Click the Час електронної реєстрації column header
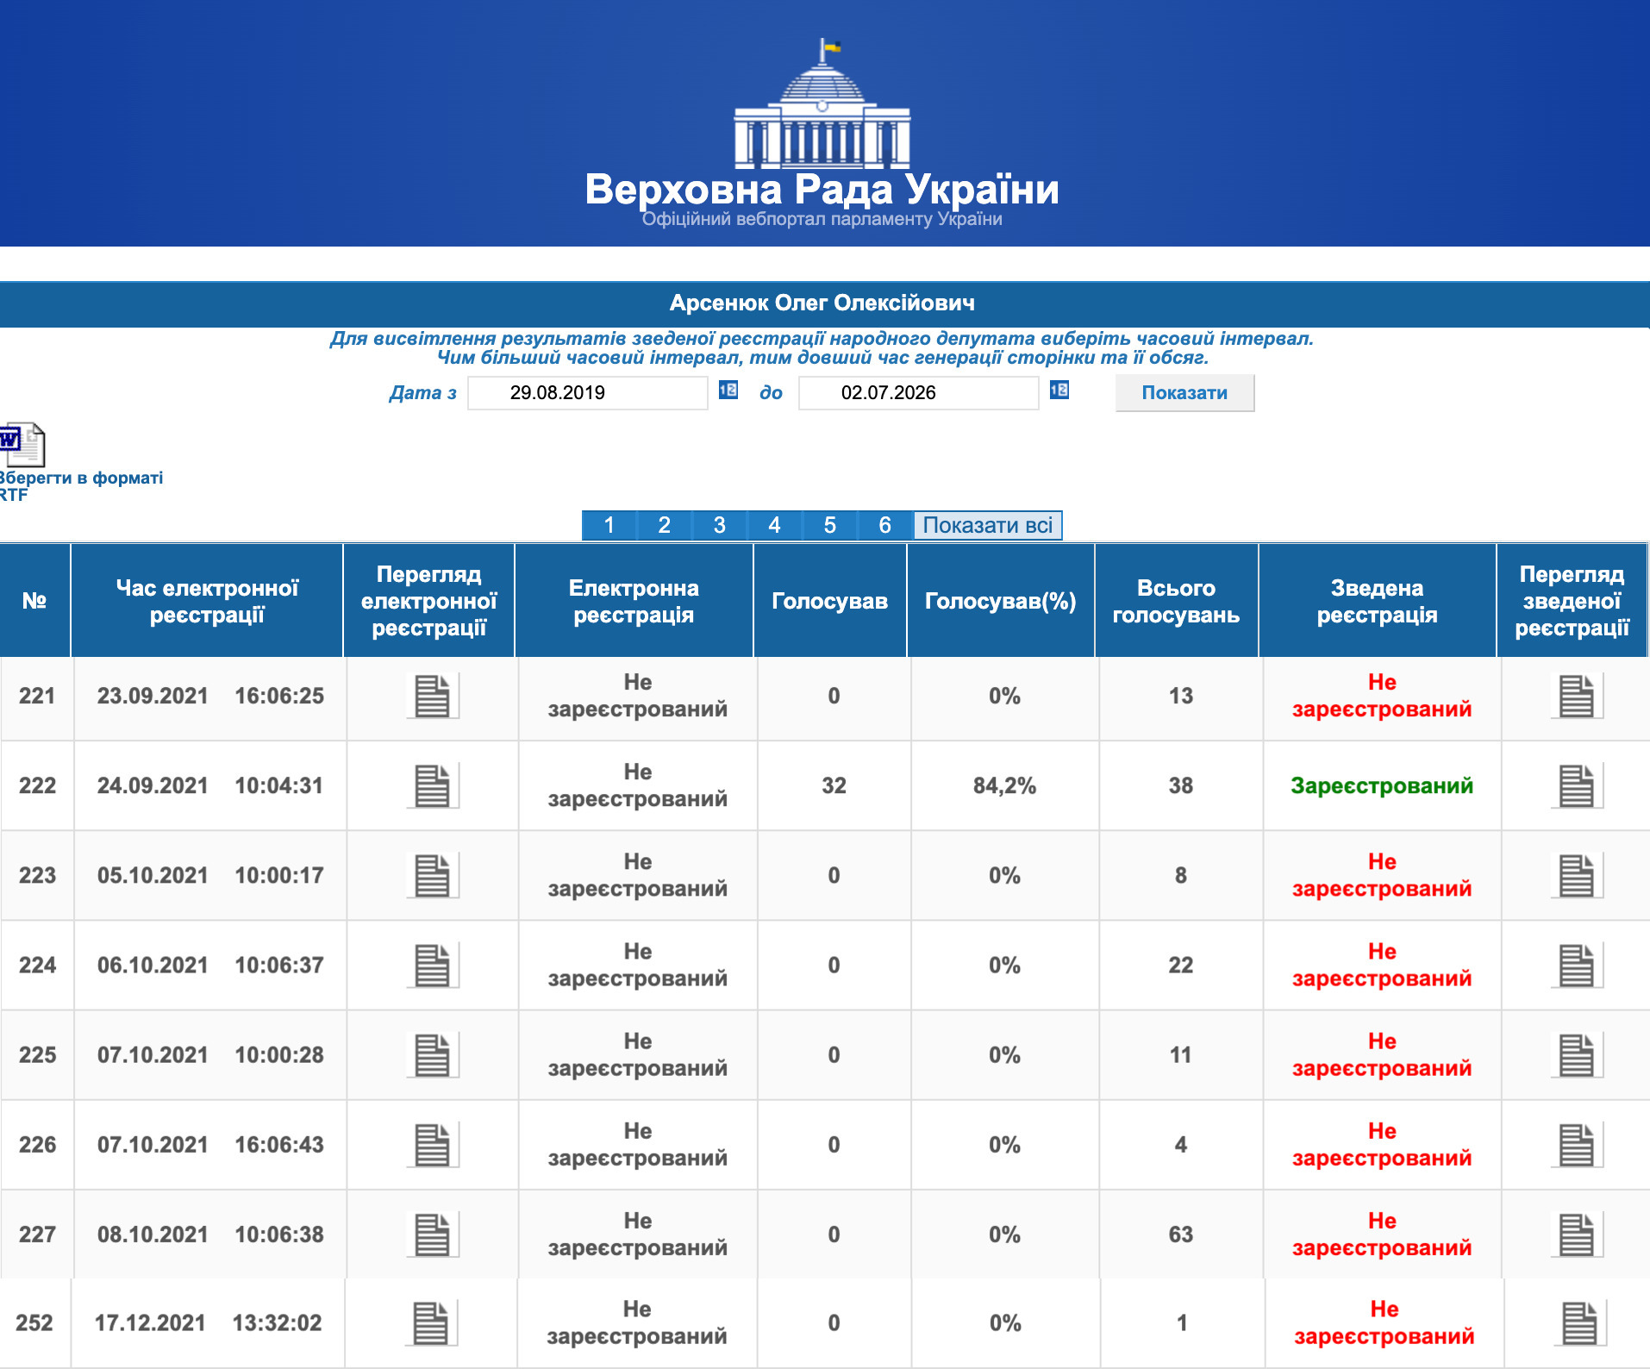Screen dimensions: 1650x1369 pos(207,601)
